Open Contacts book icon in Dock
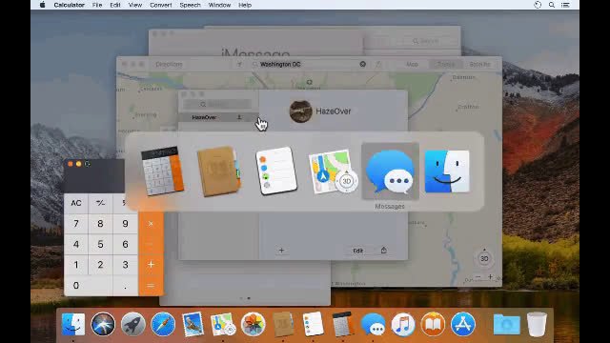Image resolution: width=610 pixels, height=343 pixels. click(283, 324)
